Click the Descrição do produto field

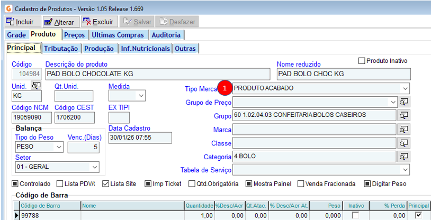[159, 74]
